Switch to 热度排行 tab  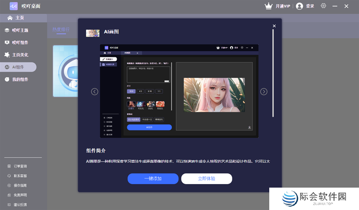pos(61,30)
